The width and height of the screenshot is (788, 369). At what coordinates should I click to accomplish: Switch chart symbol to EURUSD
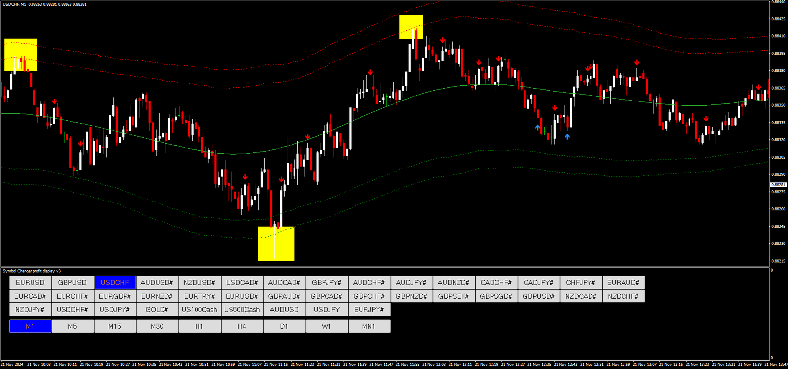[30, 283]
